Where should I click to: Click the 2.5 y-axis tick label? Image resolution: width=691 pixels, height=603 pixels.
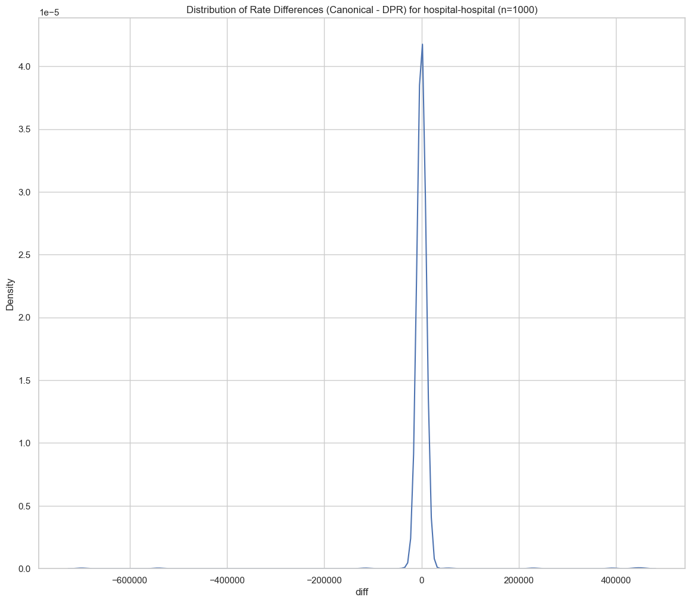pyautogui.click(x=24, y=255)
